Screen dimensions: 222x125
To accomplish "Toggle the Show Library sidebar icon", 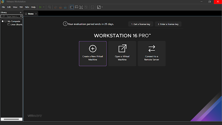I will (x=72, y=7).
